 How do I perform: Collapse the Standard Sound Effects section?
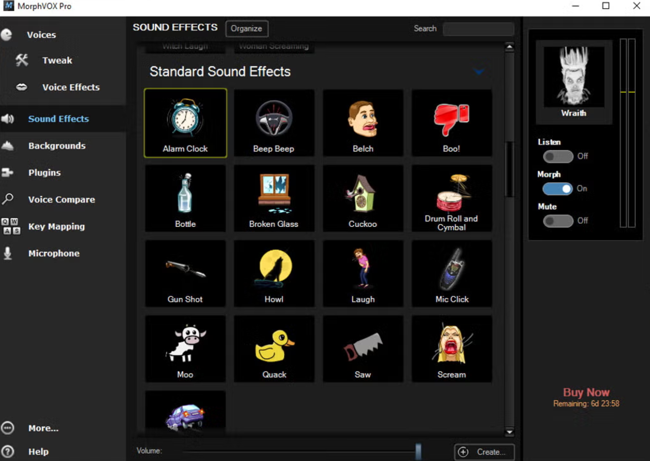coord(479,72)
